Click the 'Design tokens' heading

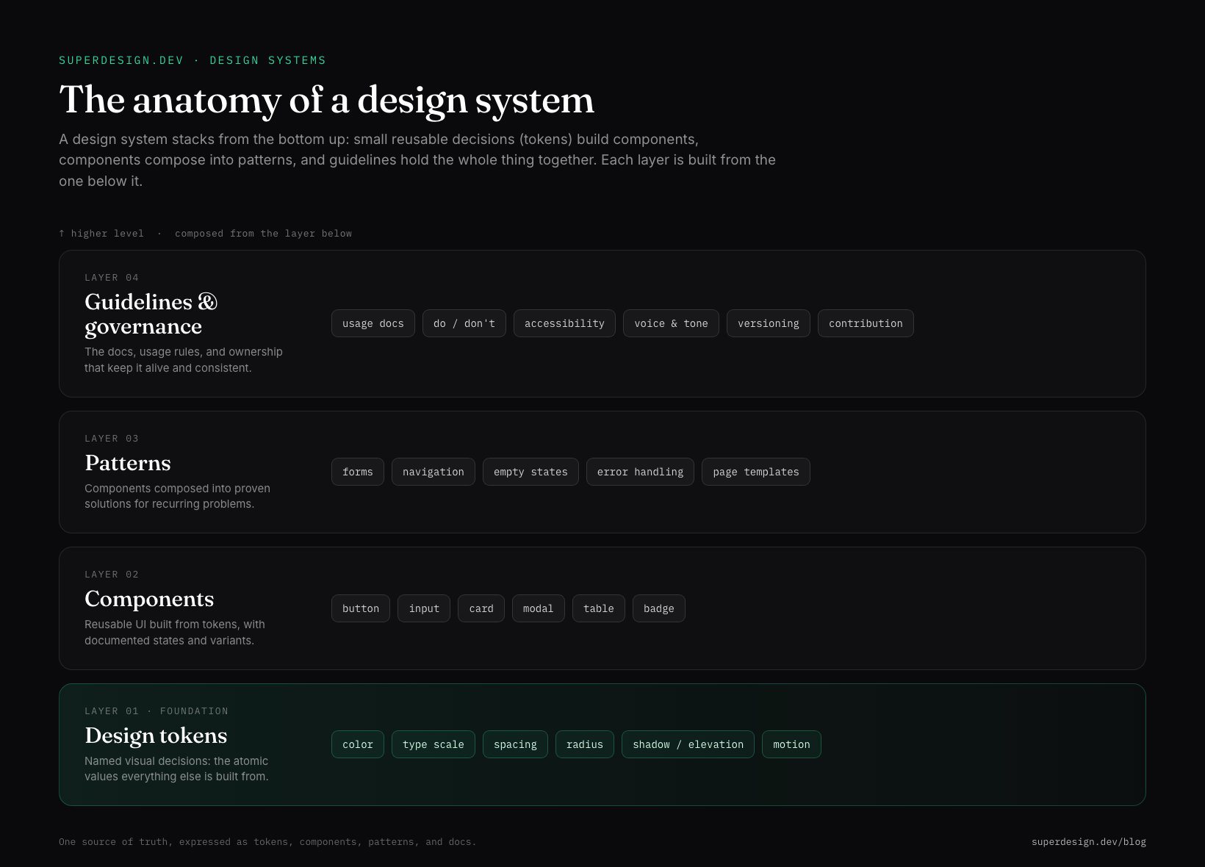click(x=156, y=735)
